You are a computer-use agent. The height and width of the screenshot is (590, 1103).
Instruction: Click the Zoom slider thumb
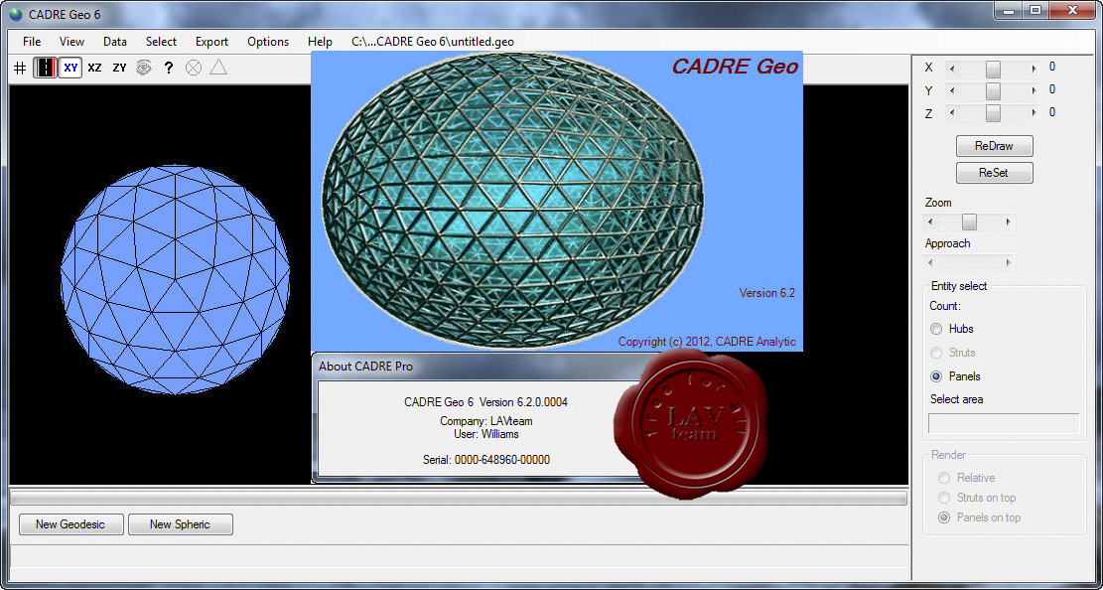[969, 221]
